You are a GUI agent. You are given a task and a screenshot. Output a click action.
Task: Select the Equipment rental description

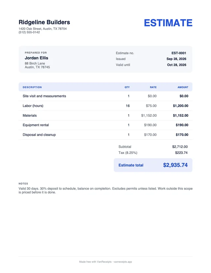tap(36, 125)
